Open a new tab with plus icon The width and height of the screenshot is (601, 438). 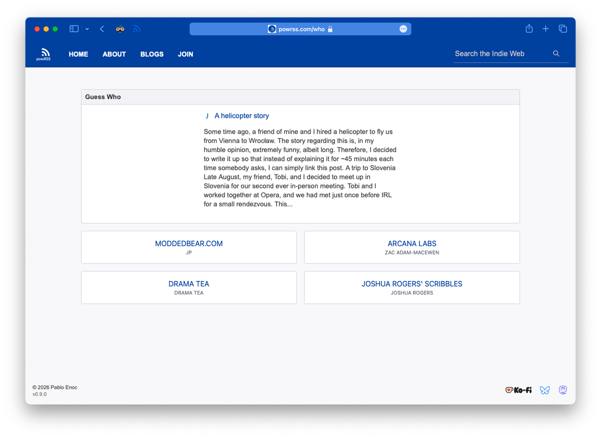(545, 29)
